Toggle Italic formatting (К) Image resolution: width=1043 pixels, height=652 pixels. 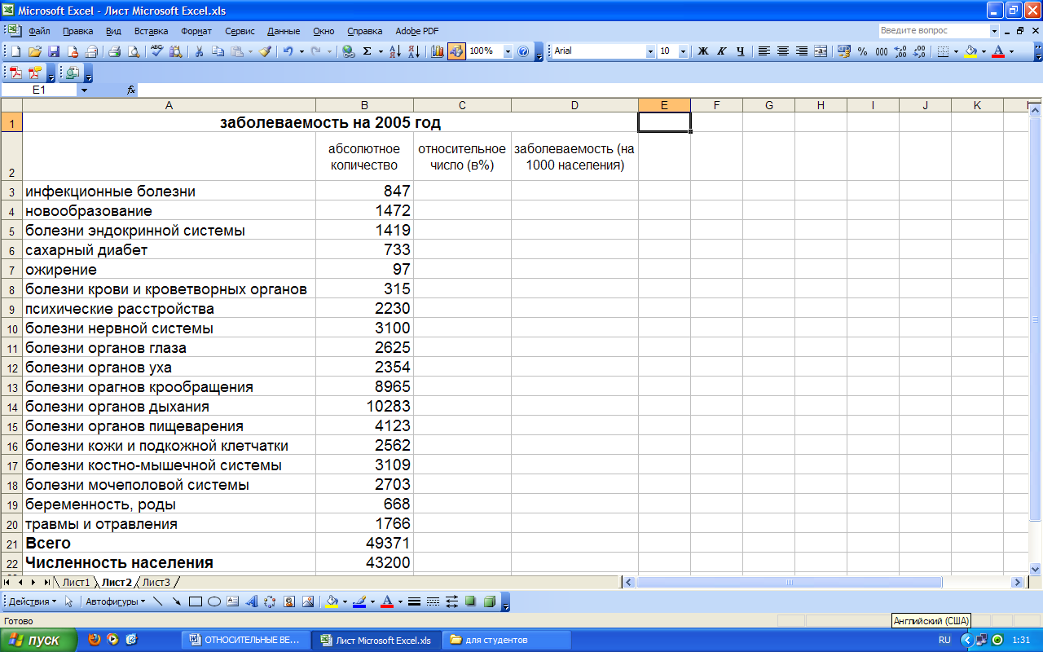coord(722,51)
